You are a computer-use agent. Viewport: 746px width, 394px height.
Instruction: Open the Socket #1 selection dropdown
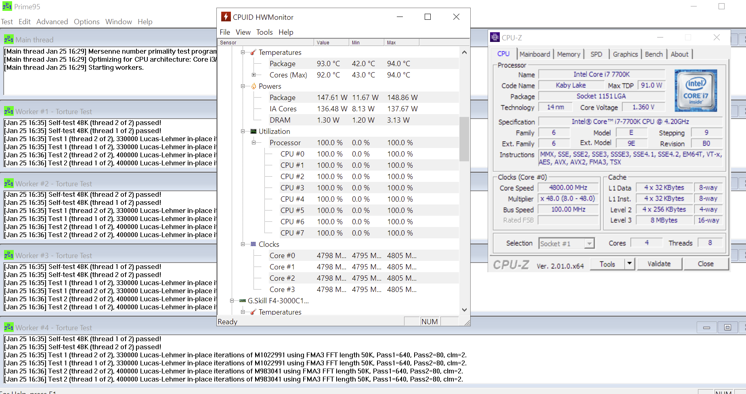(589, 244)
